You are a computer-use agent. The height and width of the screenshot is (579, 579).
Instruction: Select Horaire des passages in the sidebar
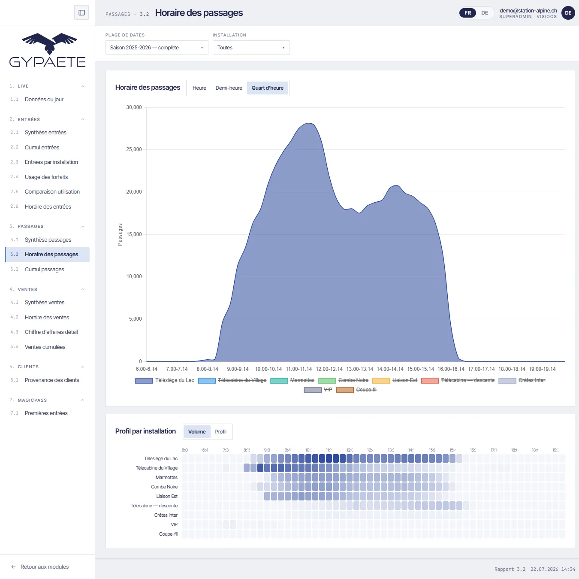click(47, 255)
